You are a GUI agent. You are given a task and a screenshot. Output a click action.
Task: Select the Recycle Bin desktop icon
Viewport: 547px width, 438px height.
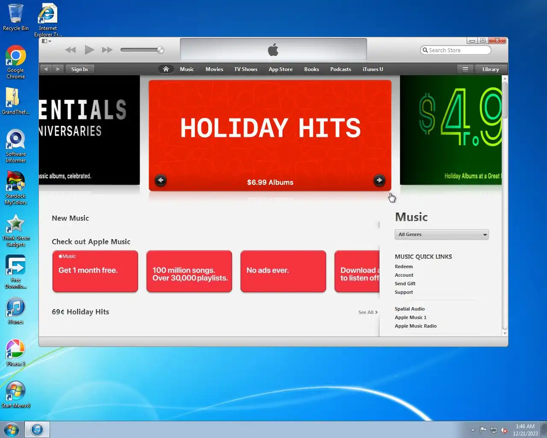click(16, 18)
